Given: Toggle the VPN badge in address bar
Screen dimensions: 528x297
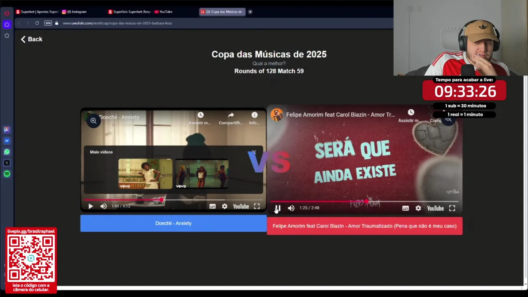Looking at the screenshot, I should [48, 23].
